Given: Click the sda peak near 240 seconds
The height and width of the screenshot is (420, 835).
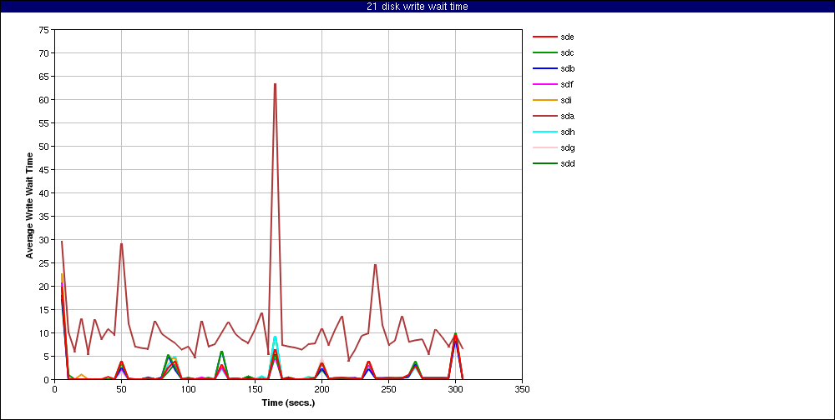Looking at the screenshot, I should (x=375, y=265).
